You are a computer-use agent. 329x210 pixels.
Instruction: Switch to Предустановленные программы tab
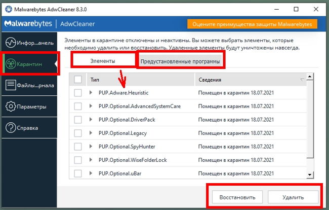pyautogui.click(x=180, y=61)
